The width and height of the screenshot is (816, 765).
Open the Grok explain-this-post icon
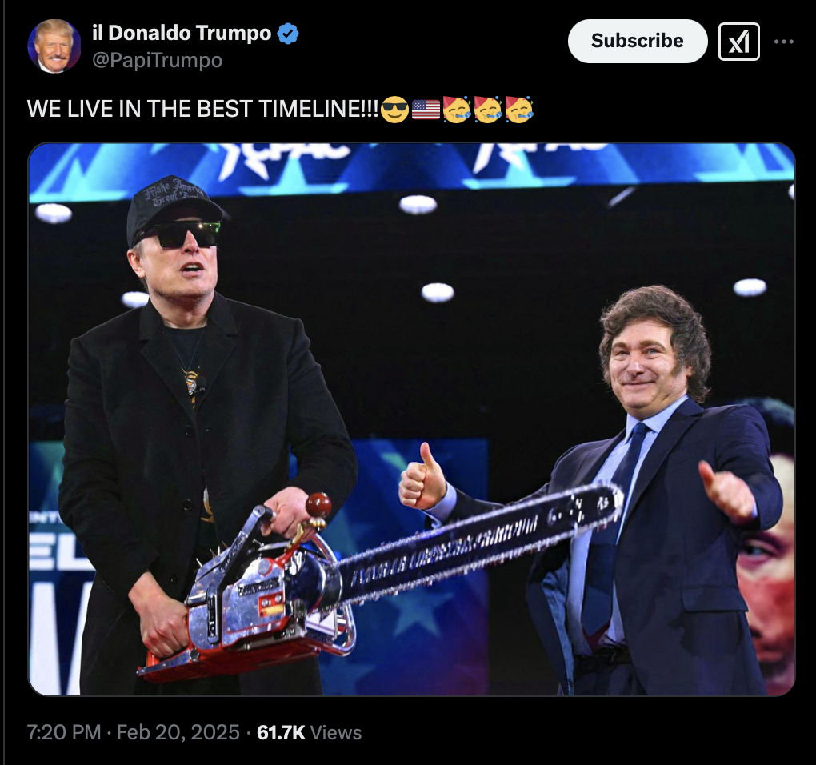click(x=739, y=42)
